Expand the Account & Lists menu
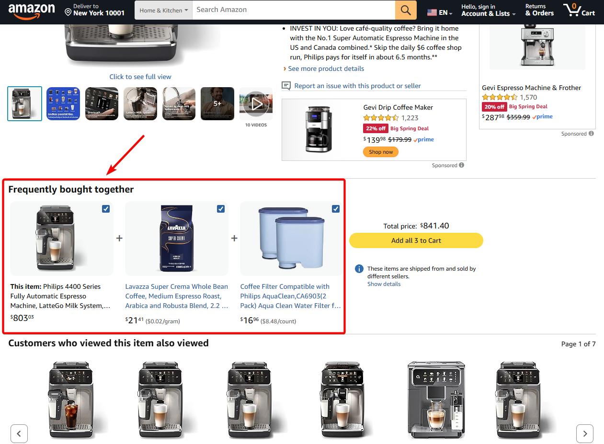The width and height of the screenshot is (604, 444). [489, 10]
